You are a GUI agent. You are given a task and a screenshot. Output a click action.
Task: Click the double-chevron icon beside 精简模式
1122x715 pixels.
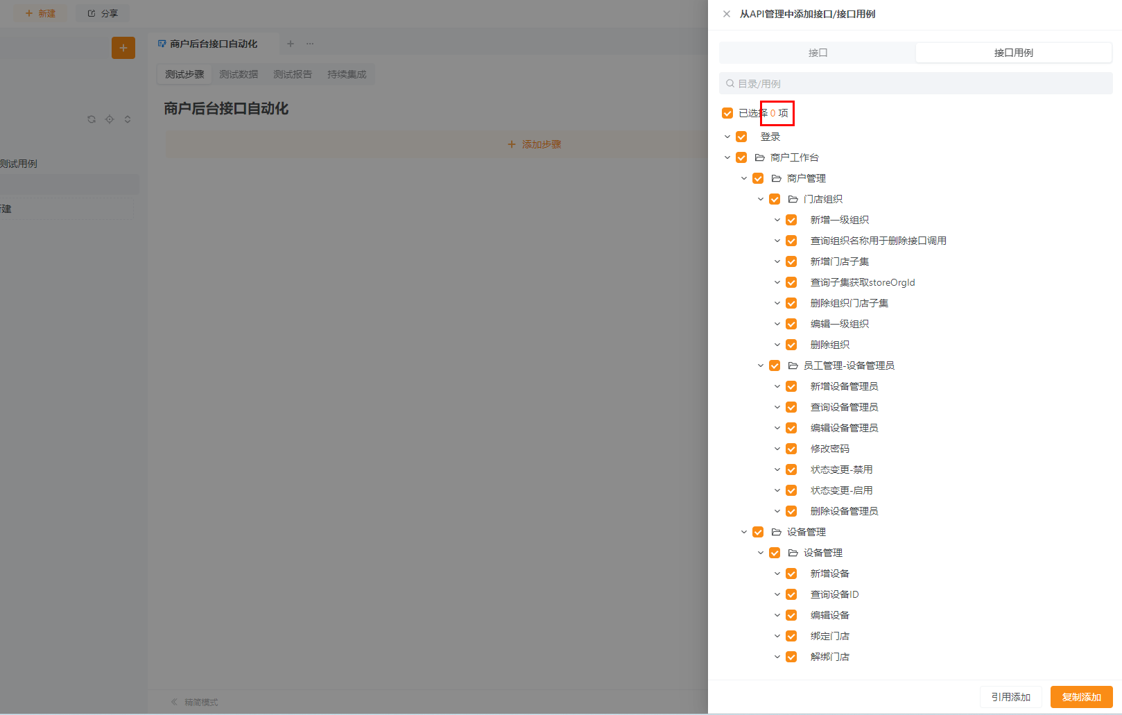(175, 702)
